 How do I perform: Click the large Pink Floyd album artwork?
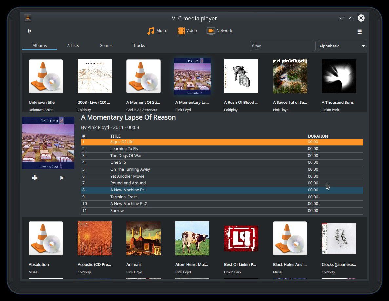(48, 143)
